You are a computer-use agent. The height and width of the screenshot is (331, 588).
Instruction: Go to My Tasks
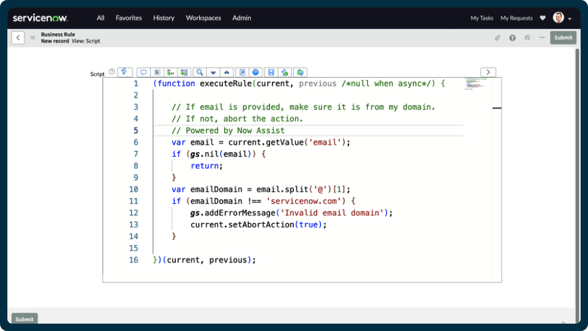point(482,18)
